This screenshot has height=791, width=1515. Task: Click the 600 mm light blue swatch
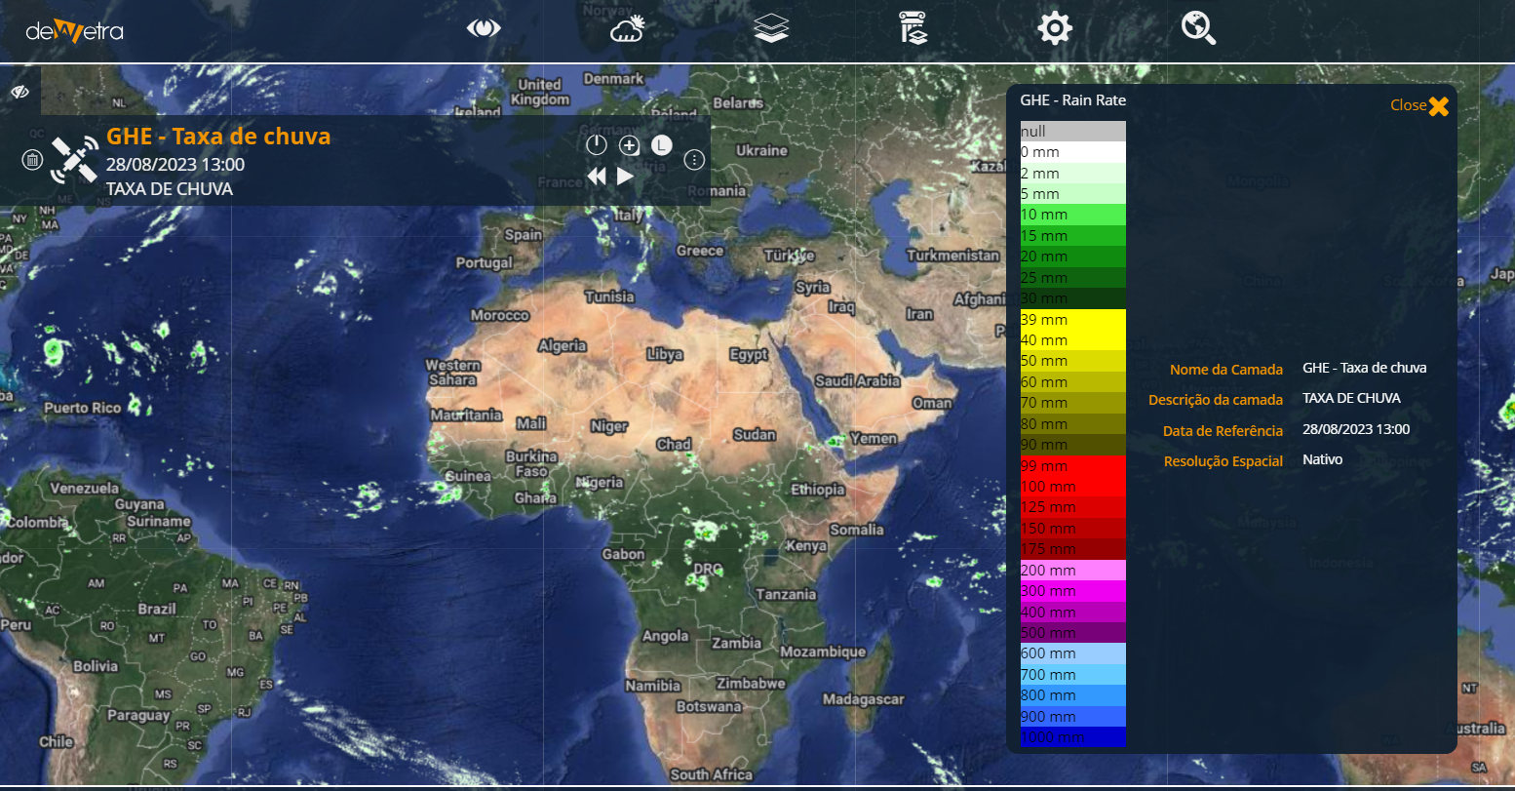click(1073, 653)
